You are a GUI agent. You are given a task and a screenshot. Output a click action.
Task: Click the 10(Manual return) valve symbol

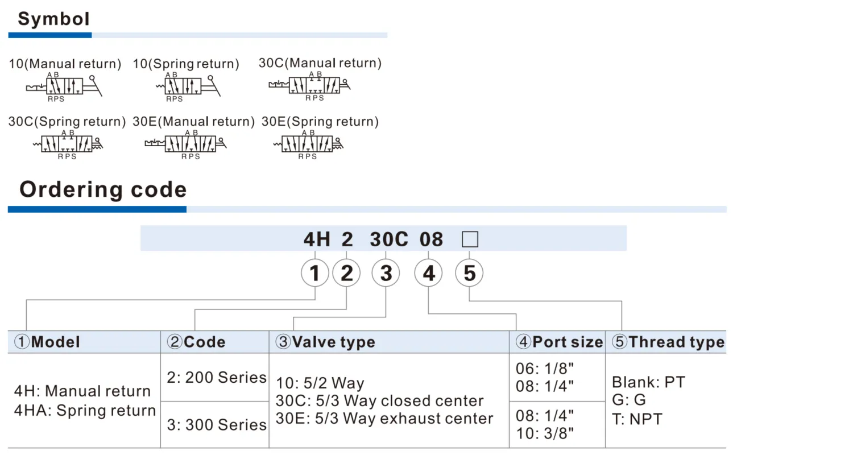pos(64,87)
